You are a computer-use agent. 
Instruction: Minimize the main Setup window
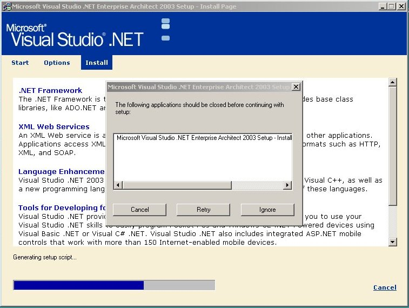[383, 6]
